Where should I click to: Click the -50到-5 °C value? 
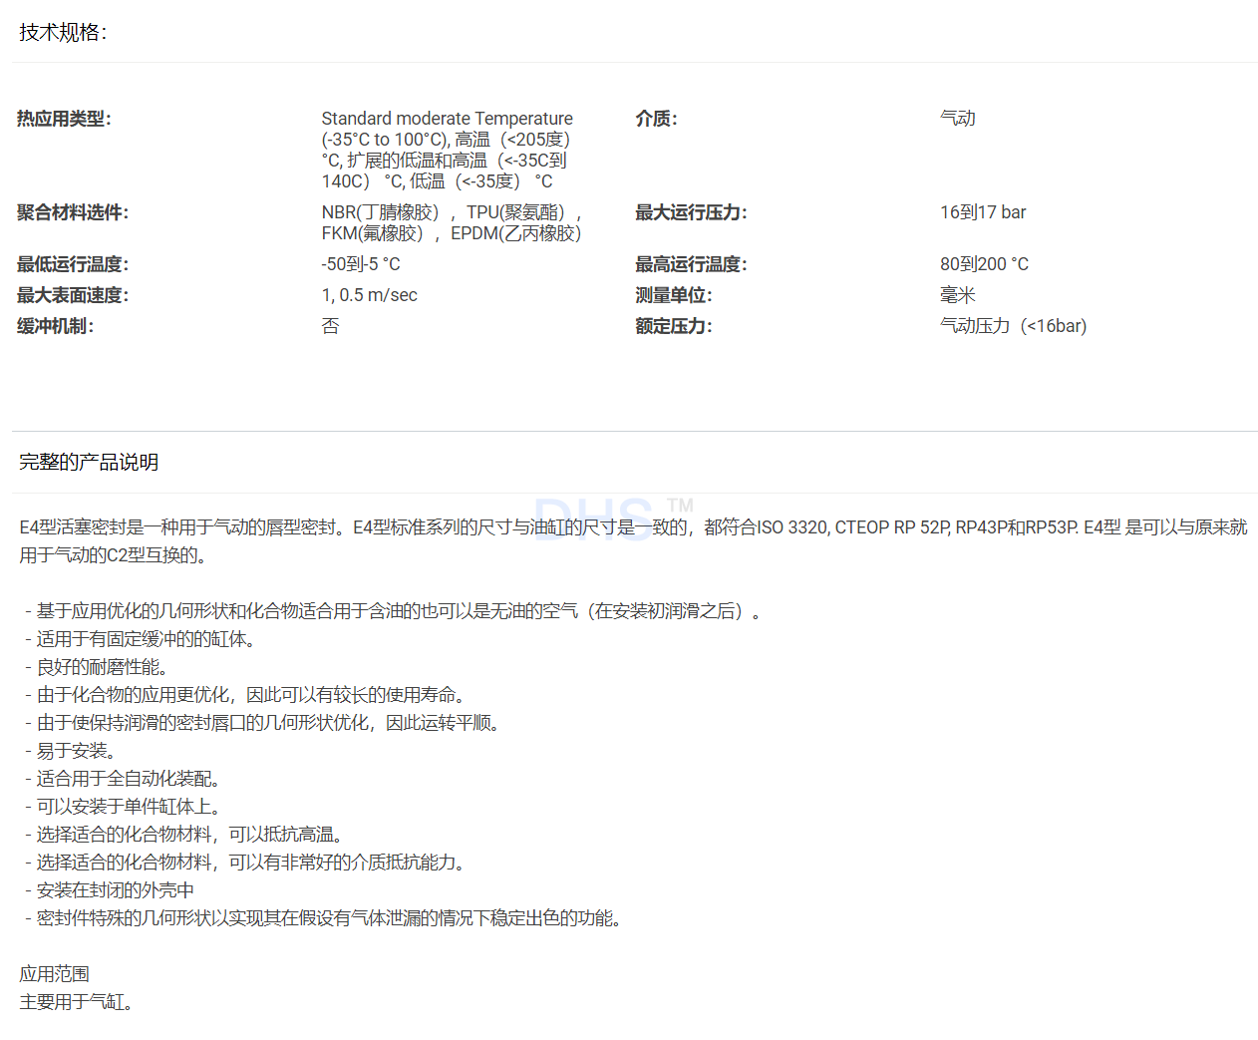tap(361, 264)
